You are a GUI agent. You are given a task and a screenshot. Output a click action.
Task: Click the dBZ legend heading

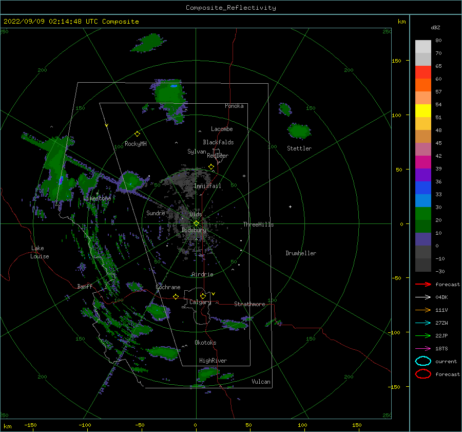(435, 28)
